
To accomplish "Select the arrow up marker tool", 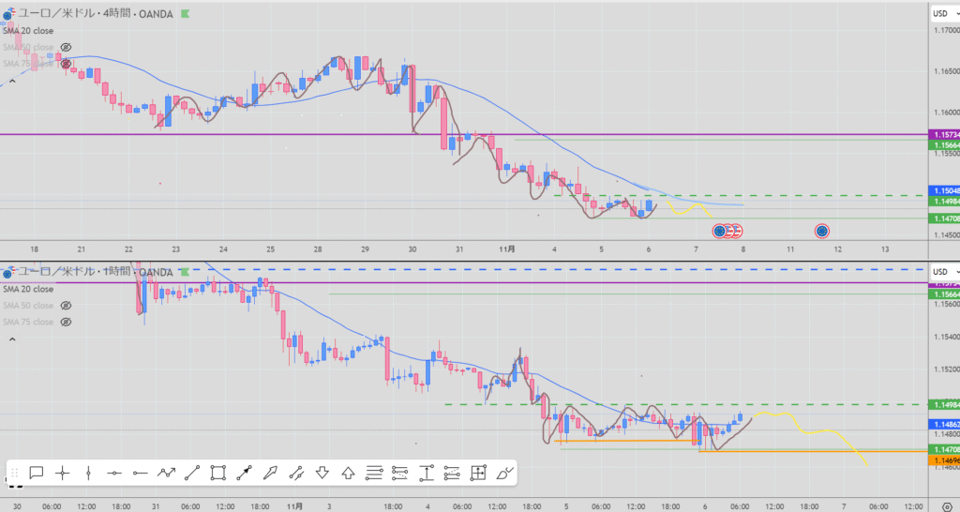I will [348, 474].
